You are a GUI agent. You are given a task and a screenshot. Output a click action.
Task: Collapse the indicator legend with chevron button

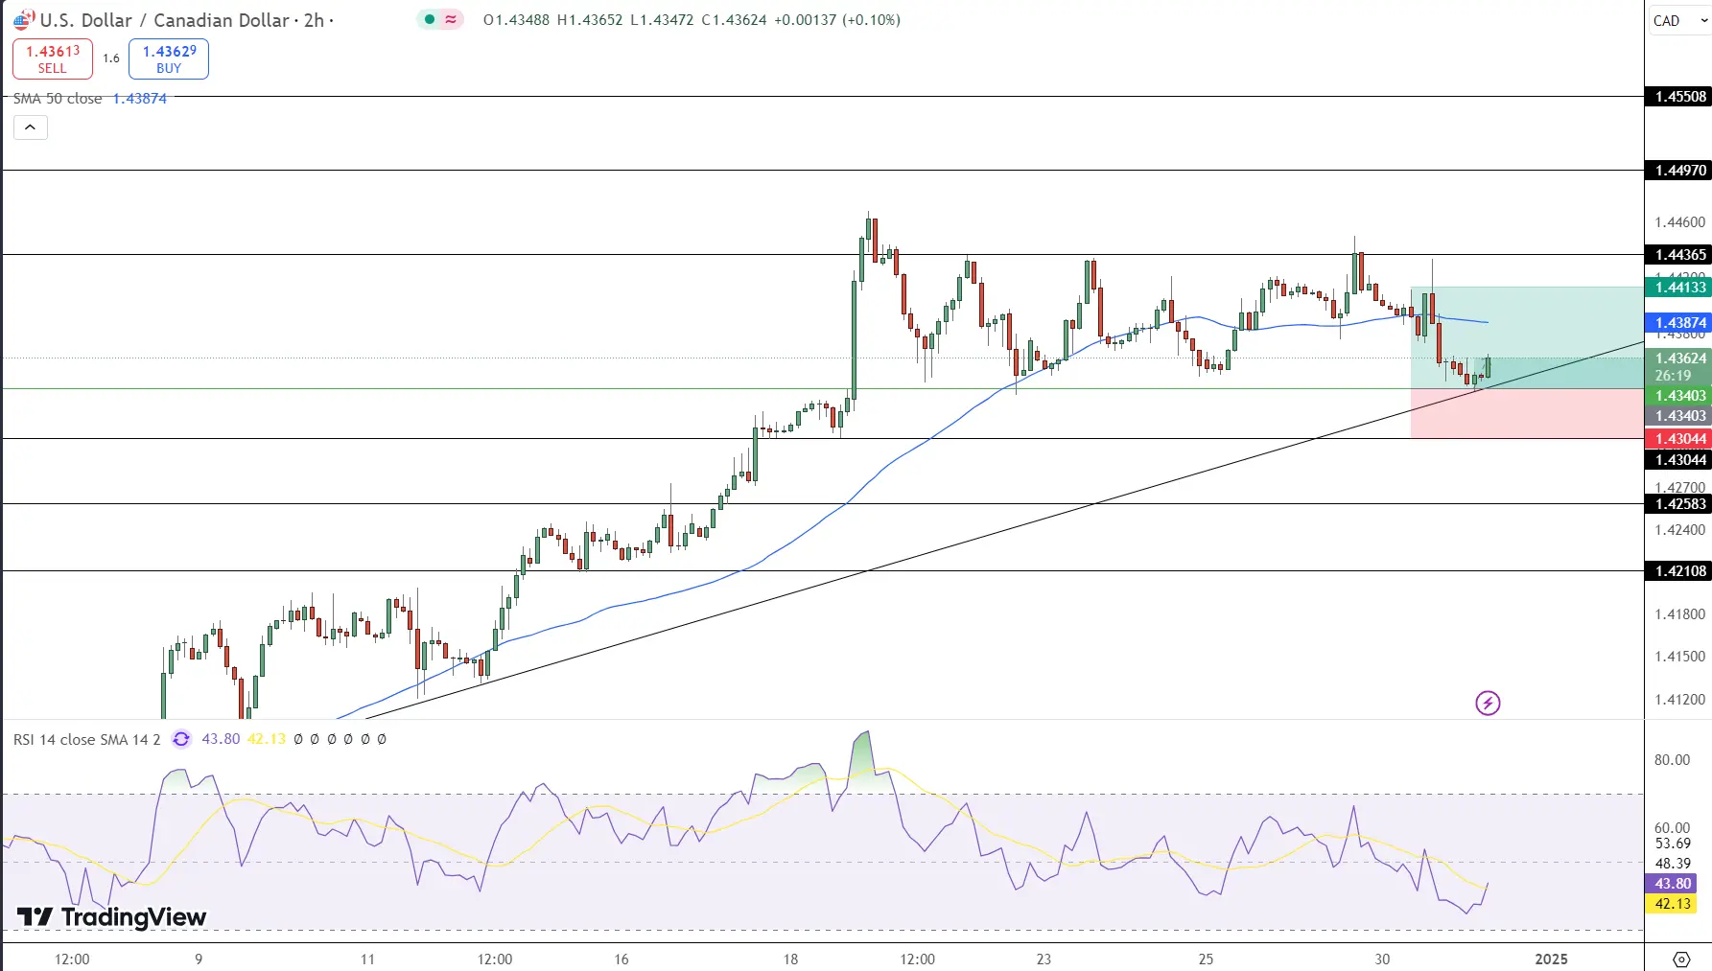[x=31, y=127]
